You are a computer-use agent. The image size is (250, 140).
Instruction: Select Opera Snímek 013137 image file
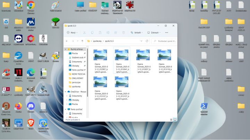click(x=100, y=87)
